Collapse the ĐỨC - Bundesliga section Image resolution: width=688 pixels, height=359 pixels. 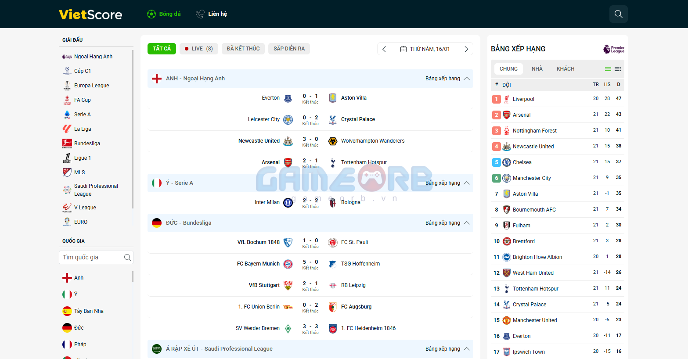pyautogui.click(x=467, y=223)
